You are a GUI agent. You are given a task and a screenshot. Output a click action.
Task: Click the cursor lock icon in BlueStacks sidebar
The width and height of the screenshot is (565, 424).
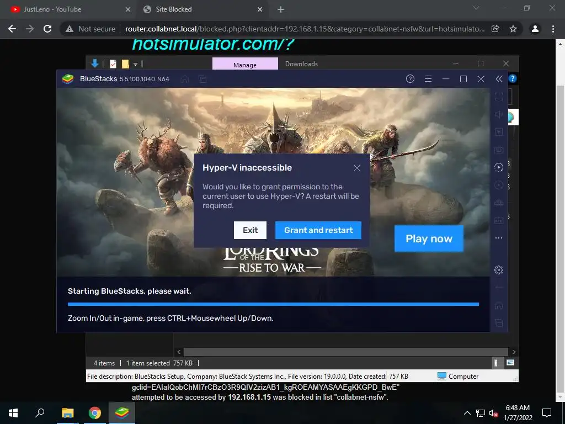[x=499, y=132]
